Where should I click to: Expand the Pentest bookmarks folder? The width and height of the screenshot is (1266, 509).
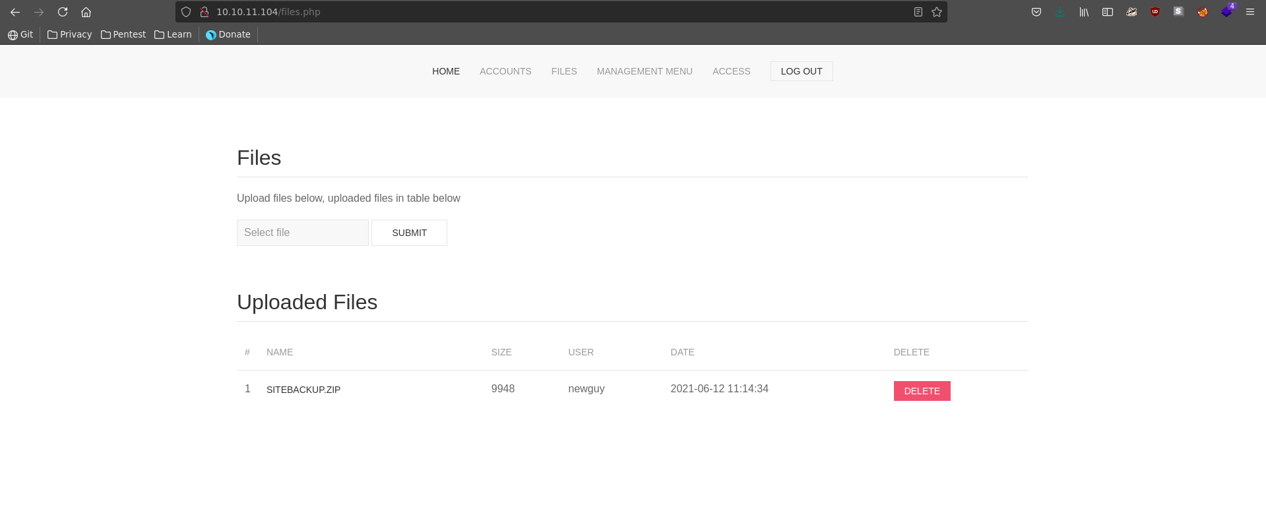(123, 34)
